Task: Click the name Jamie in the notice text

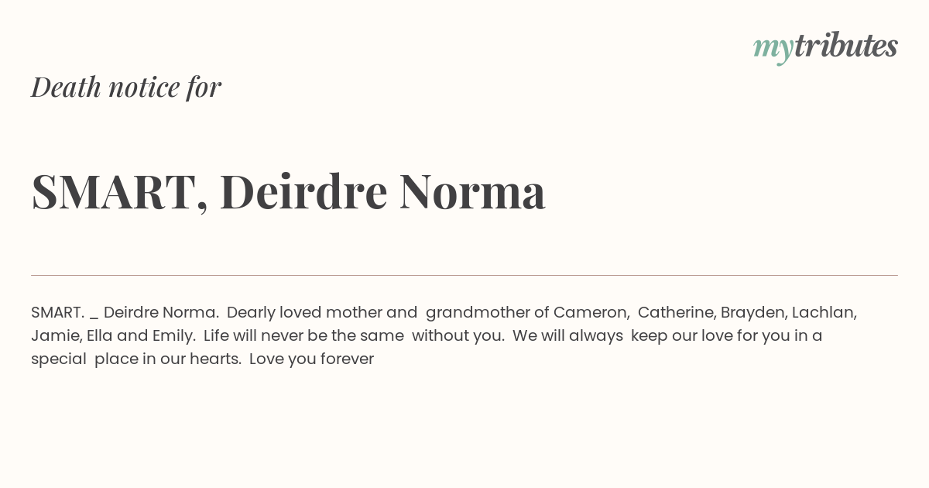Action: point(56,335)
